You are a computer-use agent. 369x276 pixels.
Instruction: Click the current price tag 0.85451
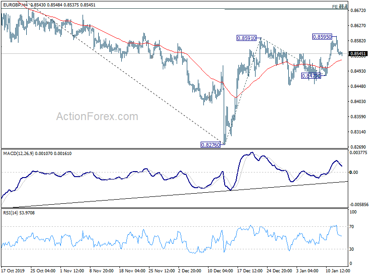(358, 54)
